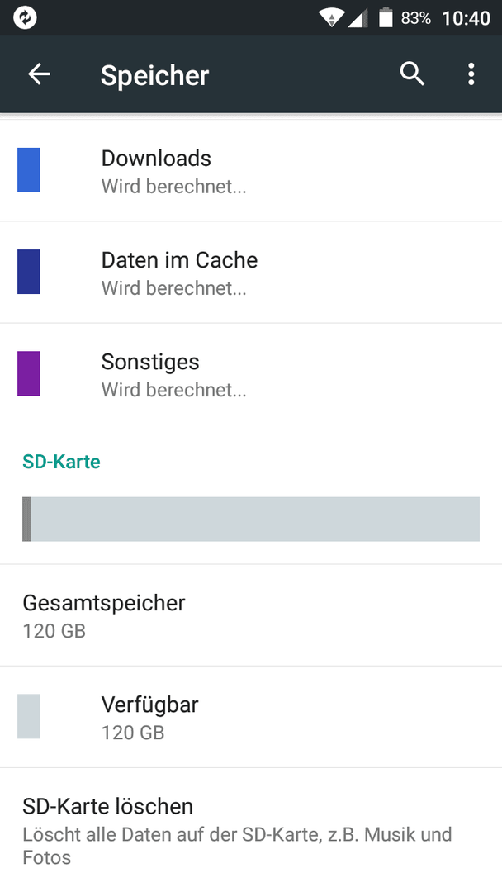Tap the 10:40 clock
The width and height of the screenshot is (502, 892).
point(466,18)
